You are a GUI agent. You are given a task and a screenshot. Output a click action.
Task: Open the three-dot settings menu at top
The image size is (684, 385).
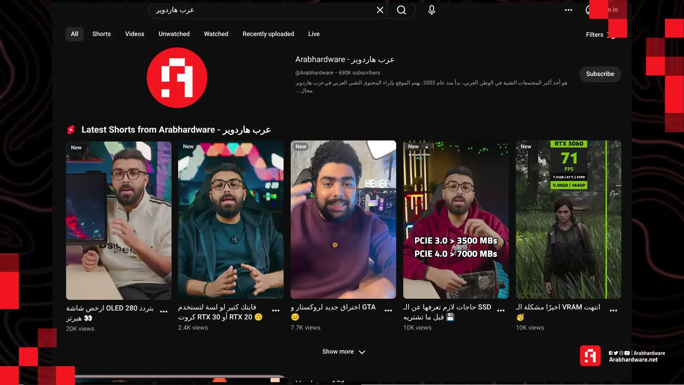569,10
